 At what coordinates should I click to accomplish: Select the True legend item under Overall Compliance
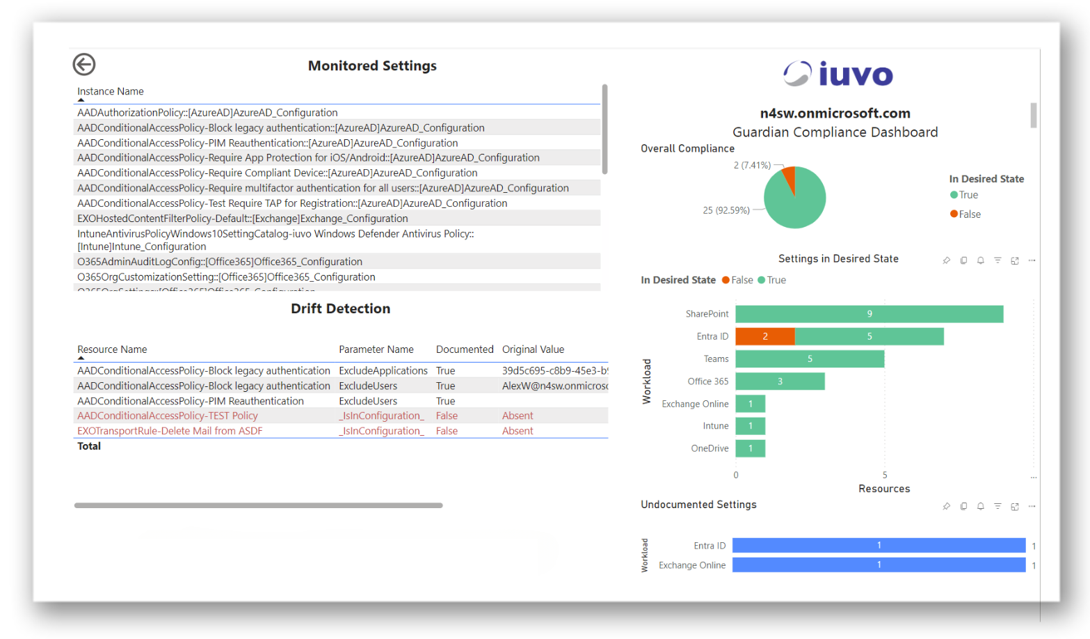point(964,195)
